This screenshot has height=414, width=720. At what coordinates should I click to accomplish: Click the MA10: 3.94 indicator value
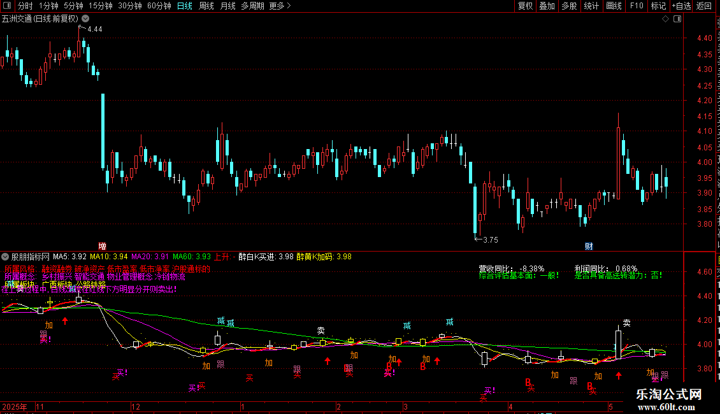pos(109,257)
